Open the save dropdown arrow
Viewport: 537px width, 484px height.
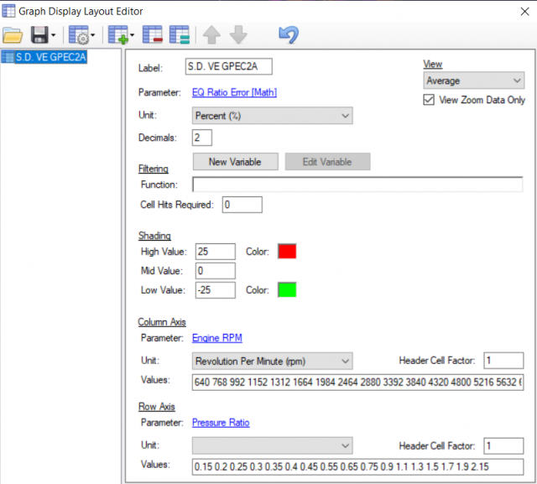(55, 35)
